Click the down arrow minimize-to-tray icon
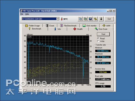The image size is (135, 101). pos(101,19)
